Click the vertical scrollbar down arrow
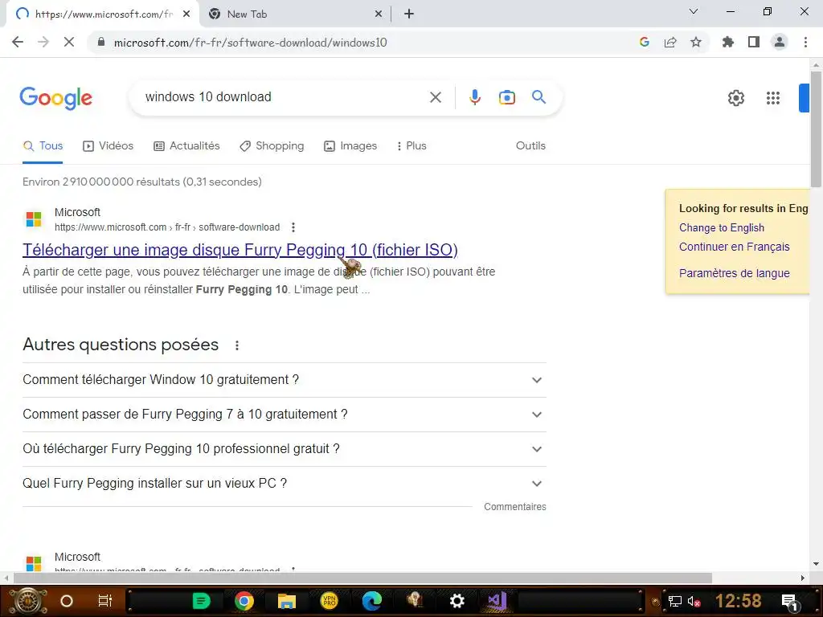The image size is (823, 617). 816,565
